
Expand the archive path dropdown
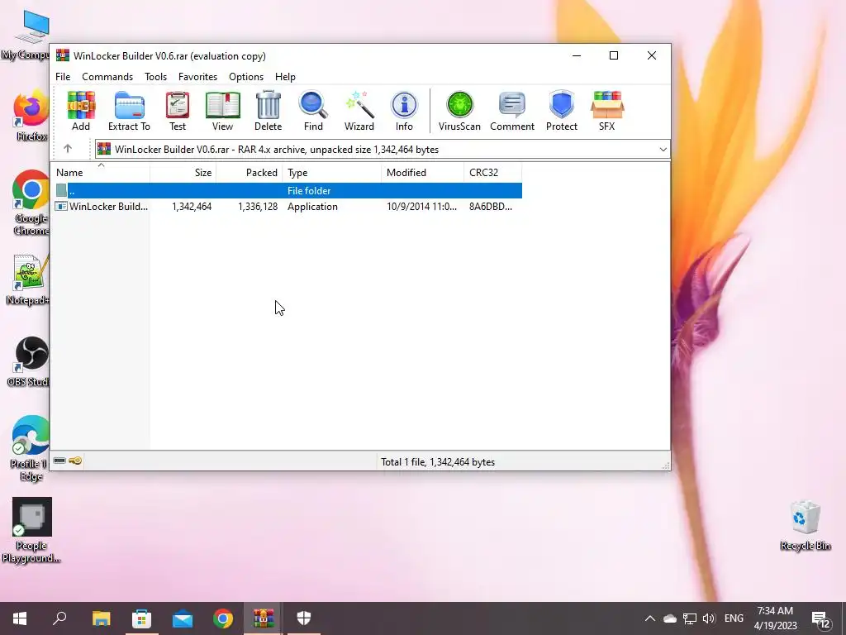(x=663, y=150)
